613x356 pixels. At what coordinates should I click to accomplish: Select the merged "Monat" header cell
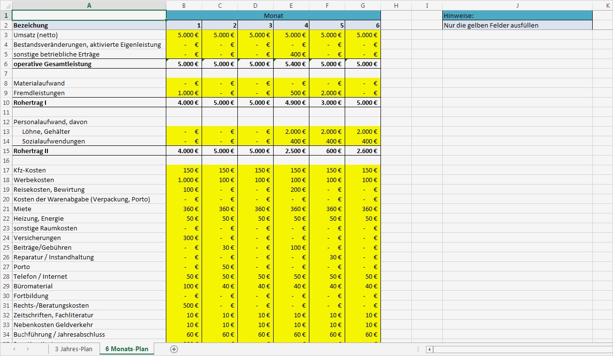coord(273,15)
